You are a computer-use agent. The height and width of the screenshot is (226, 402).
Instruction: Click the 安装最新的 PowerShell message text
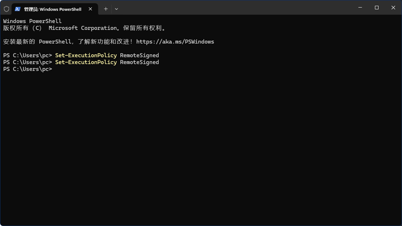click(68, 42)
